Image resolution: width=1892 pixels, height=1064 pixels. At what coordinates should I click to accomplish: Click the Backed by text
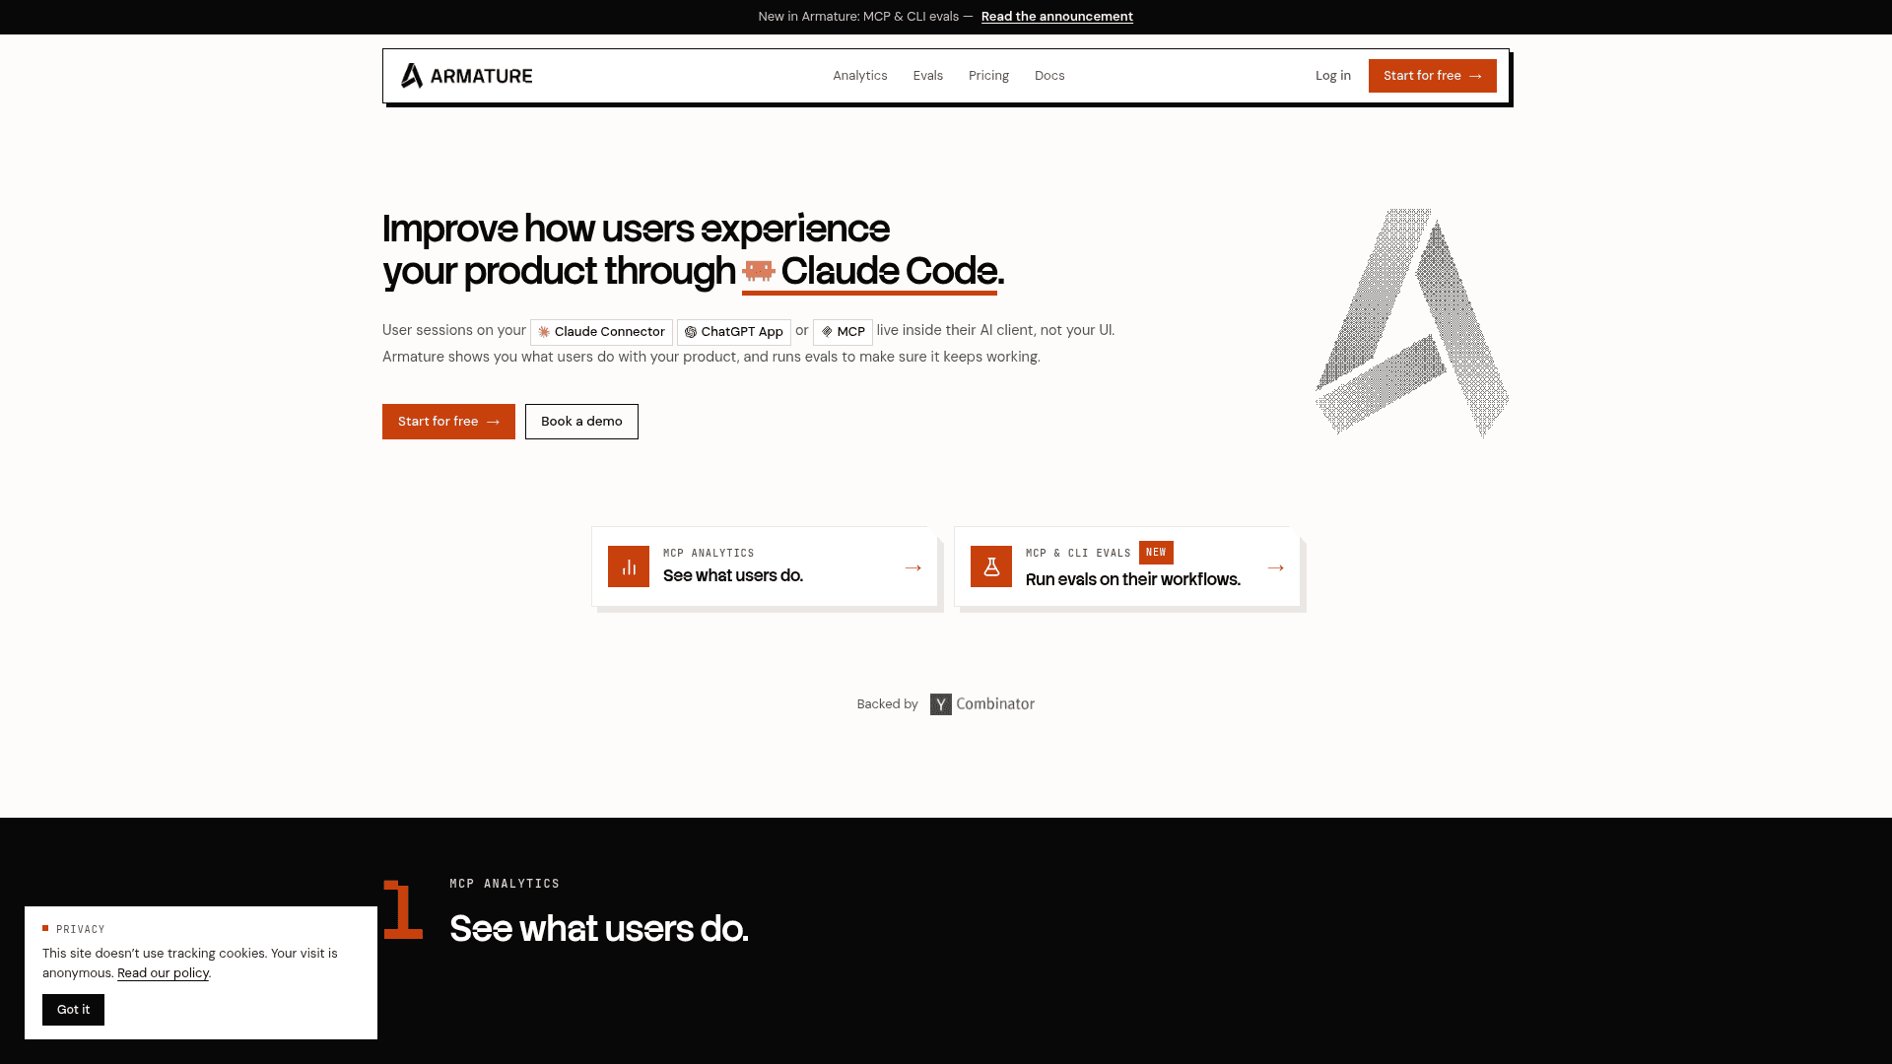pos(887,704)
